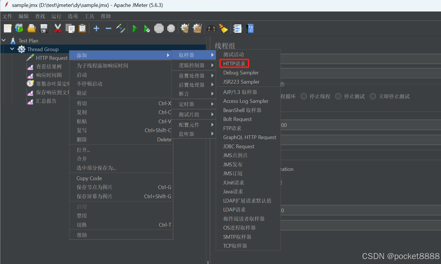Click the Help question mark icon
441x264 pixels.
click(x=250, y=28)
